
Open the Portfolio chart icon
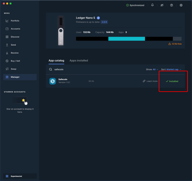(7, 21)
